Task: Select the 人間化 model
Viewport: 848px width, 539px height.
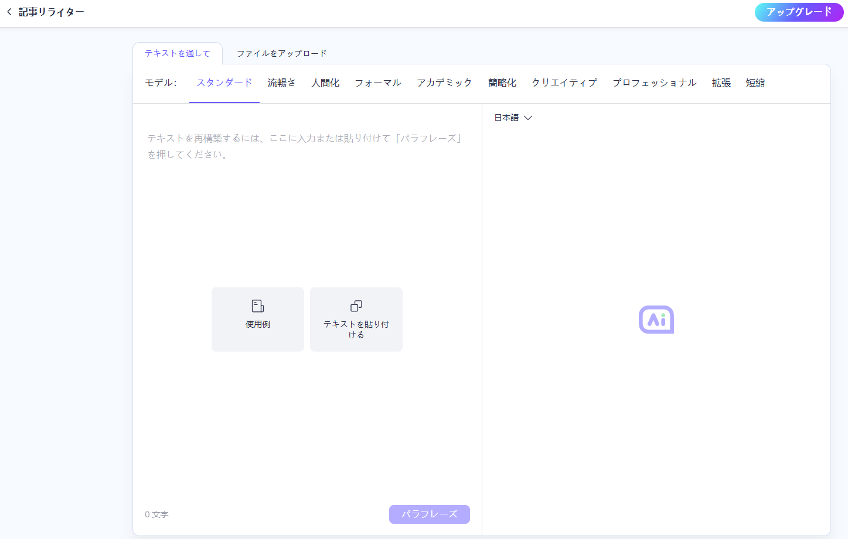Action: pyautogui.click(x=325, y=83)
